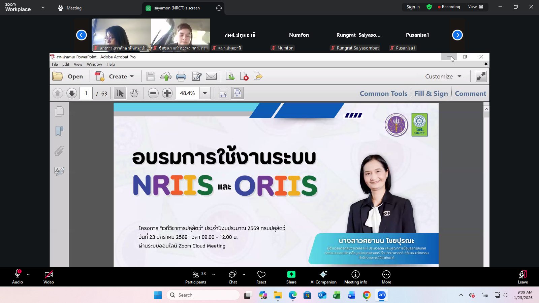Go to next page with down arrow
Image resolution: width=539 pixels, height=303 pixels.
[x=71, y=93]
